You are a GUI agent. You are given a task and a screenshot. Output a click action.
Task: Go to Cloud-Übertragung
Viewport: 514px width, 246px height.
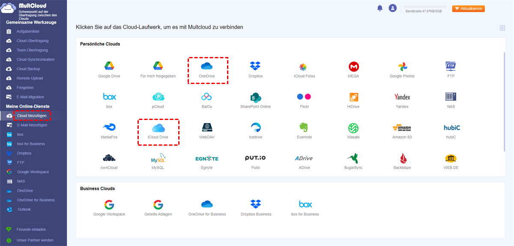pyautogui.click(x=33, y=41)
